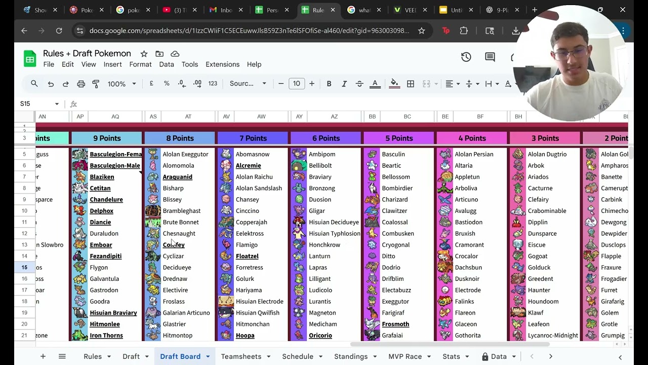Undo the last action

51,84
